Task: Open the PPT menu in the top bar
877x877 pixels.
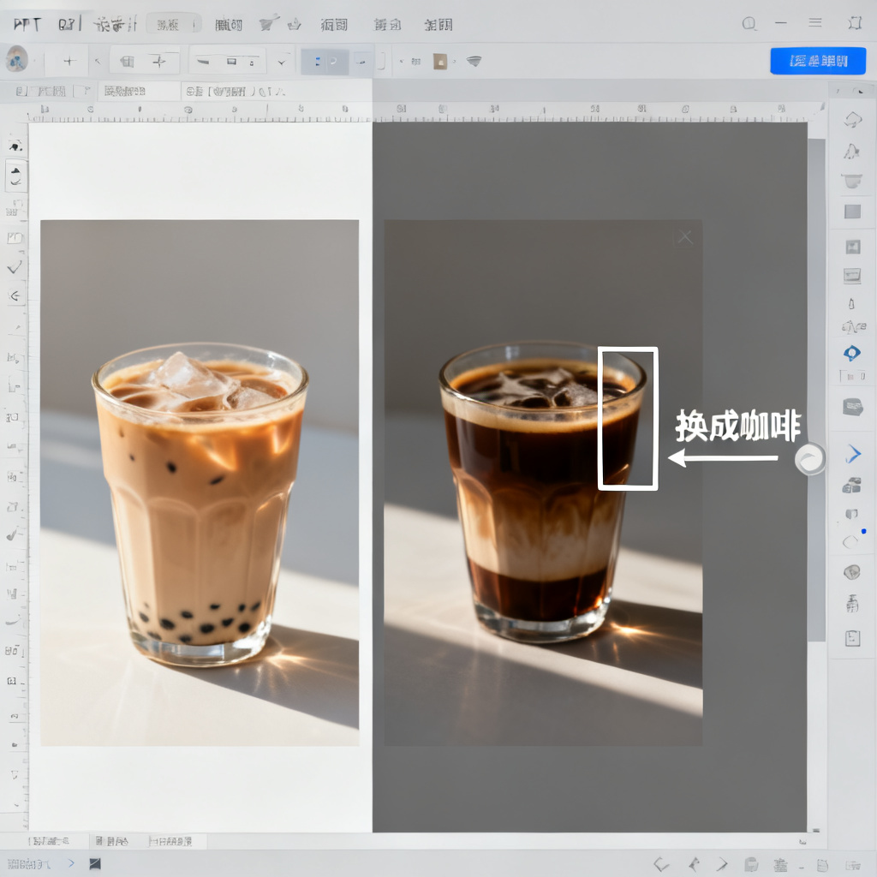Action: click(27, 25)
